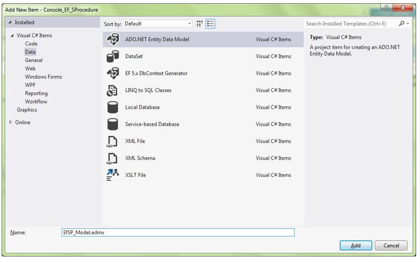Select the Data category

point(30,52)
